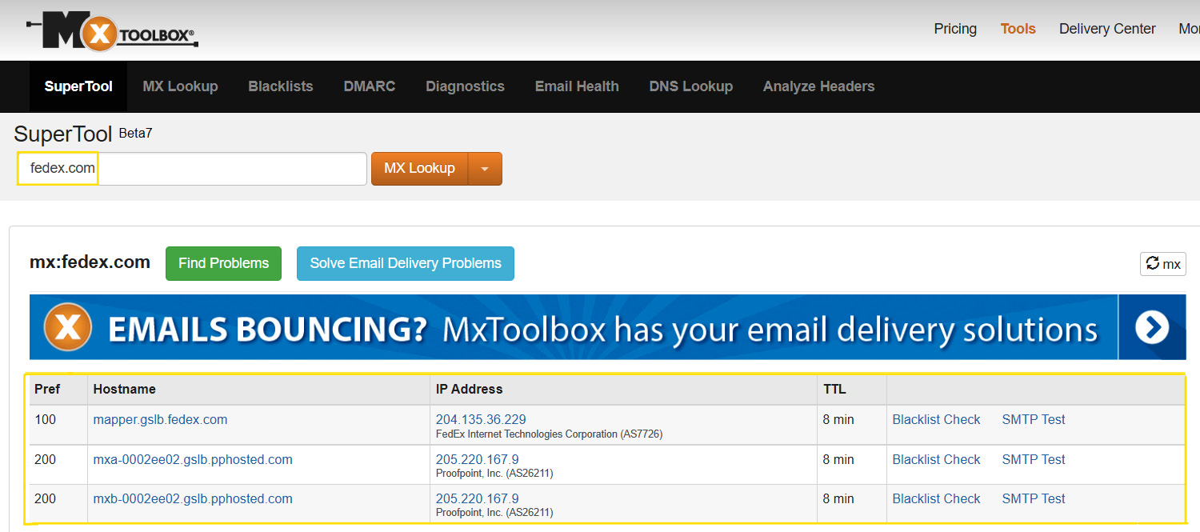This screenshot has width=1200, height=532.
Task: Open the DMARC tab
Action: click(370, 86)
